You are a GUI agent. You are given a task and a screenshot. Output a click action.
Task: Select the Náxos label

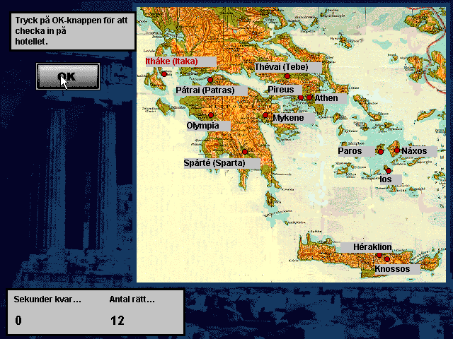click(419, 151)
